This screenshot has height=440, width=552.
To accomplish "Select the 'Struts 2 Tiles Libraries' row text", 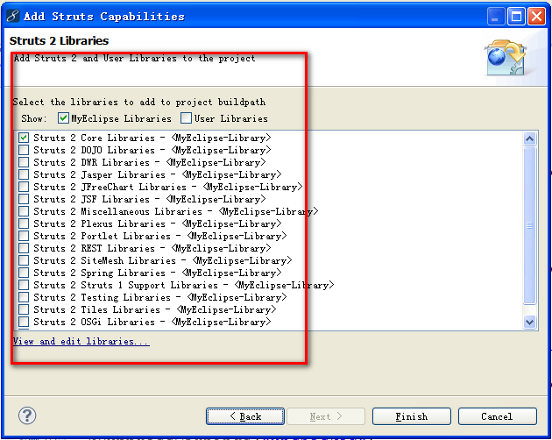I will [x=154, y=309].
